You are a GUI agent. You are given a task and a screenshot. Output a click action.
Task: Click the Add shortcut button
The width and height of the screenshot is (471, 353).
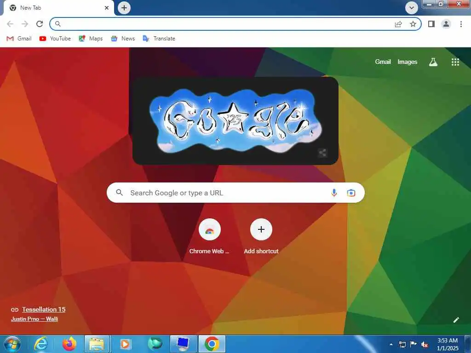[261, 237]
